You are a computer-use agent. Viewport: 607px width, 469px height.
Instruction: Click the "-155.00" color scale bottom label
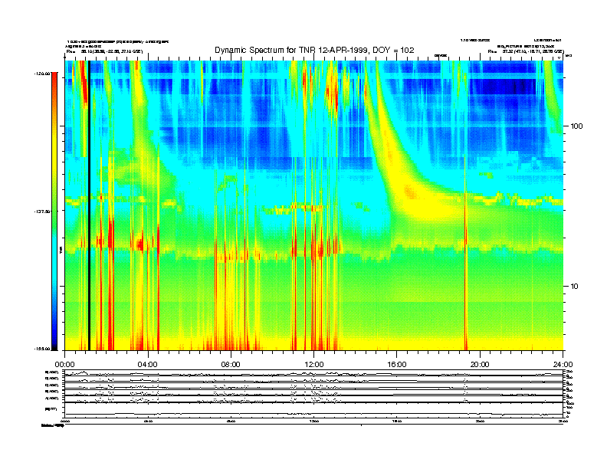pyautogui.click(x=43, y=349)
